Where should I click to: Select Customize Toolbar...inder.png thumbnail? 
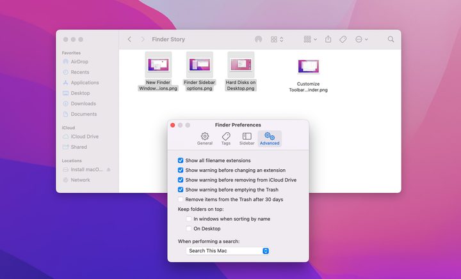tap(308, 66)
